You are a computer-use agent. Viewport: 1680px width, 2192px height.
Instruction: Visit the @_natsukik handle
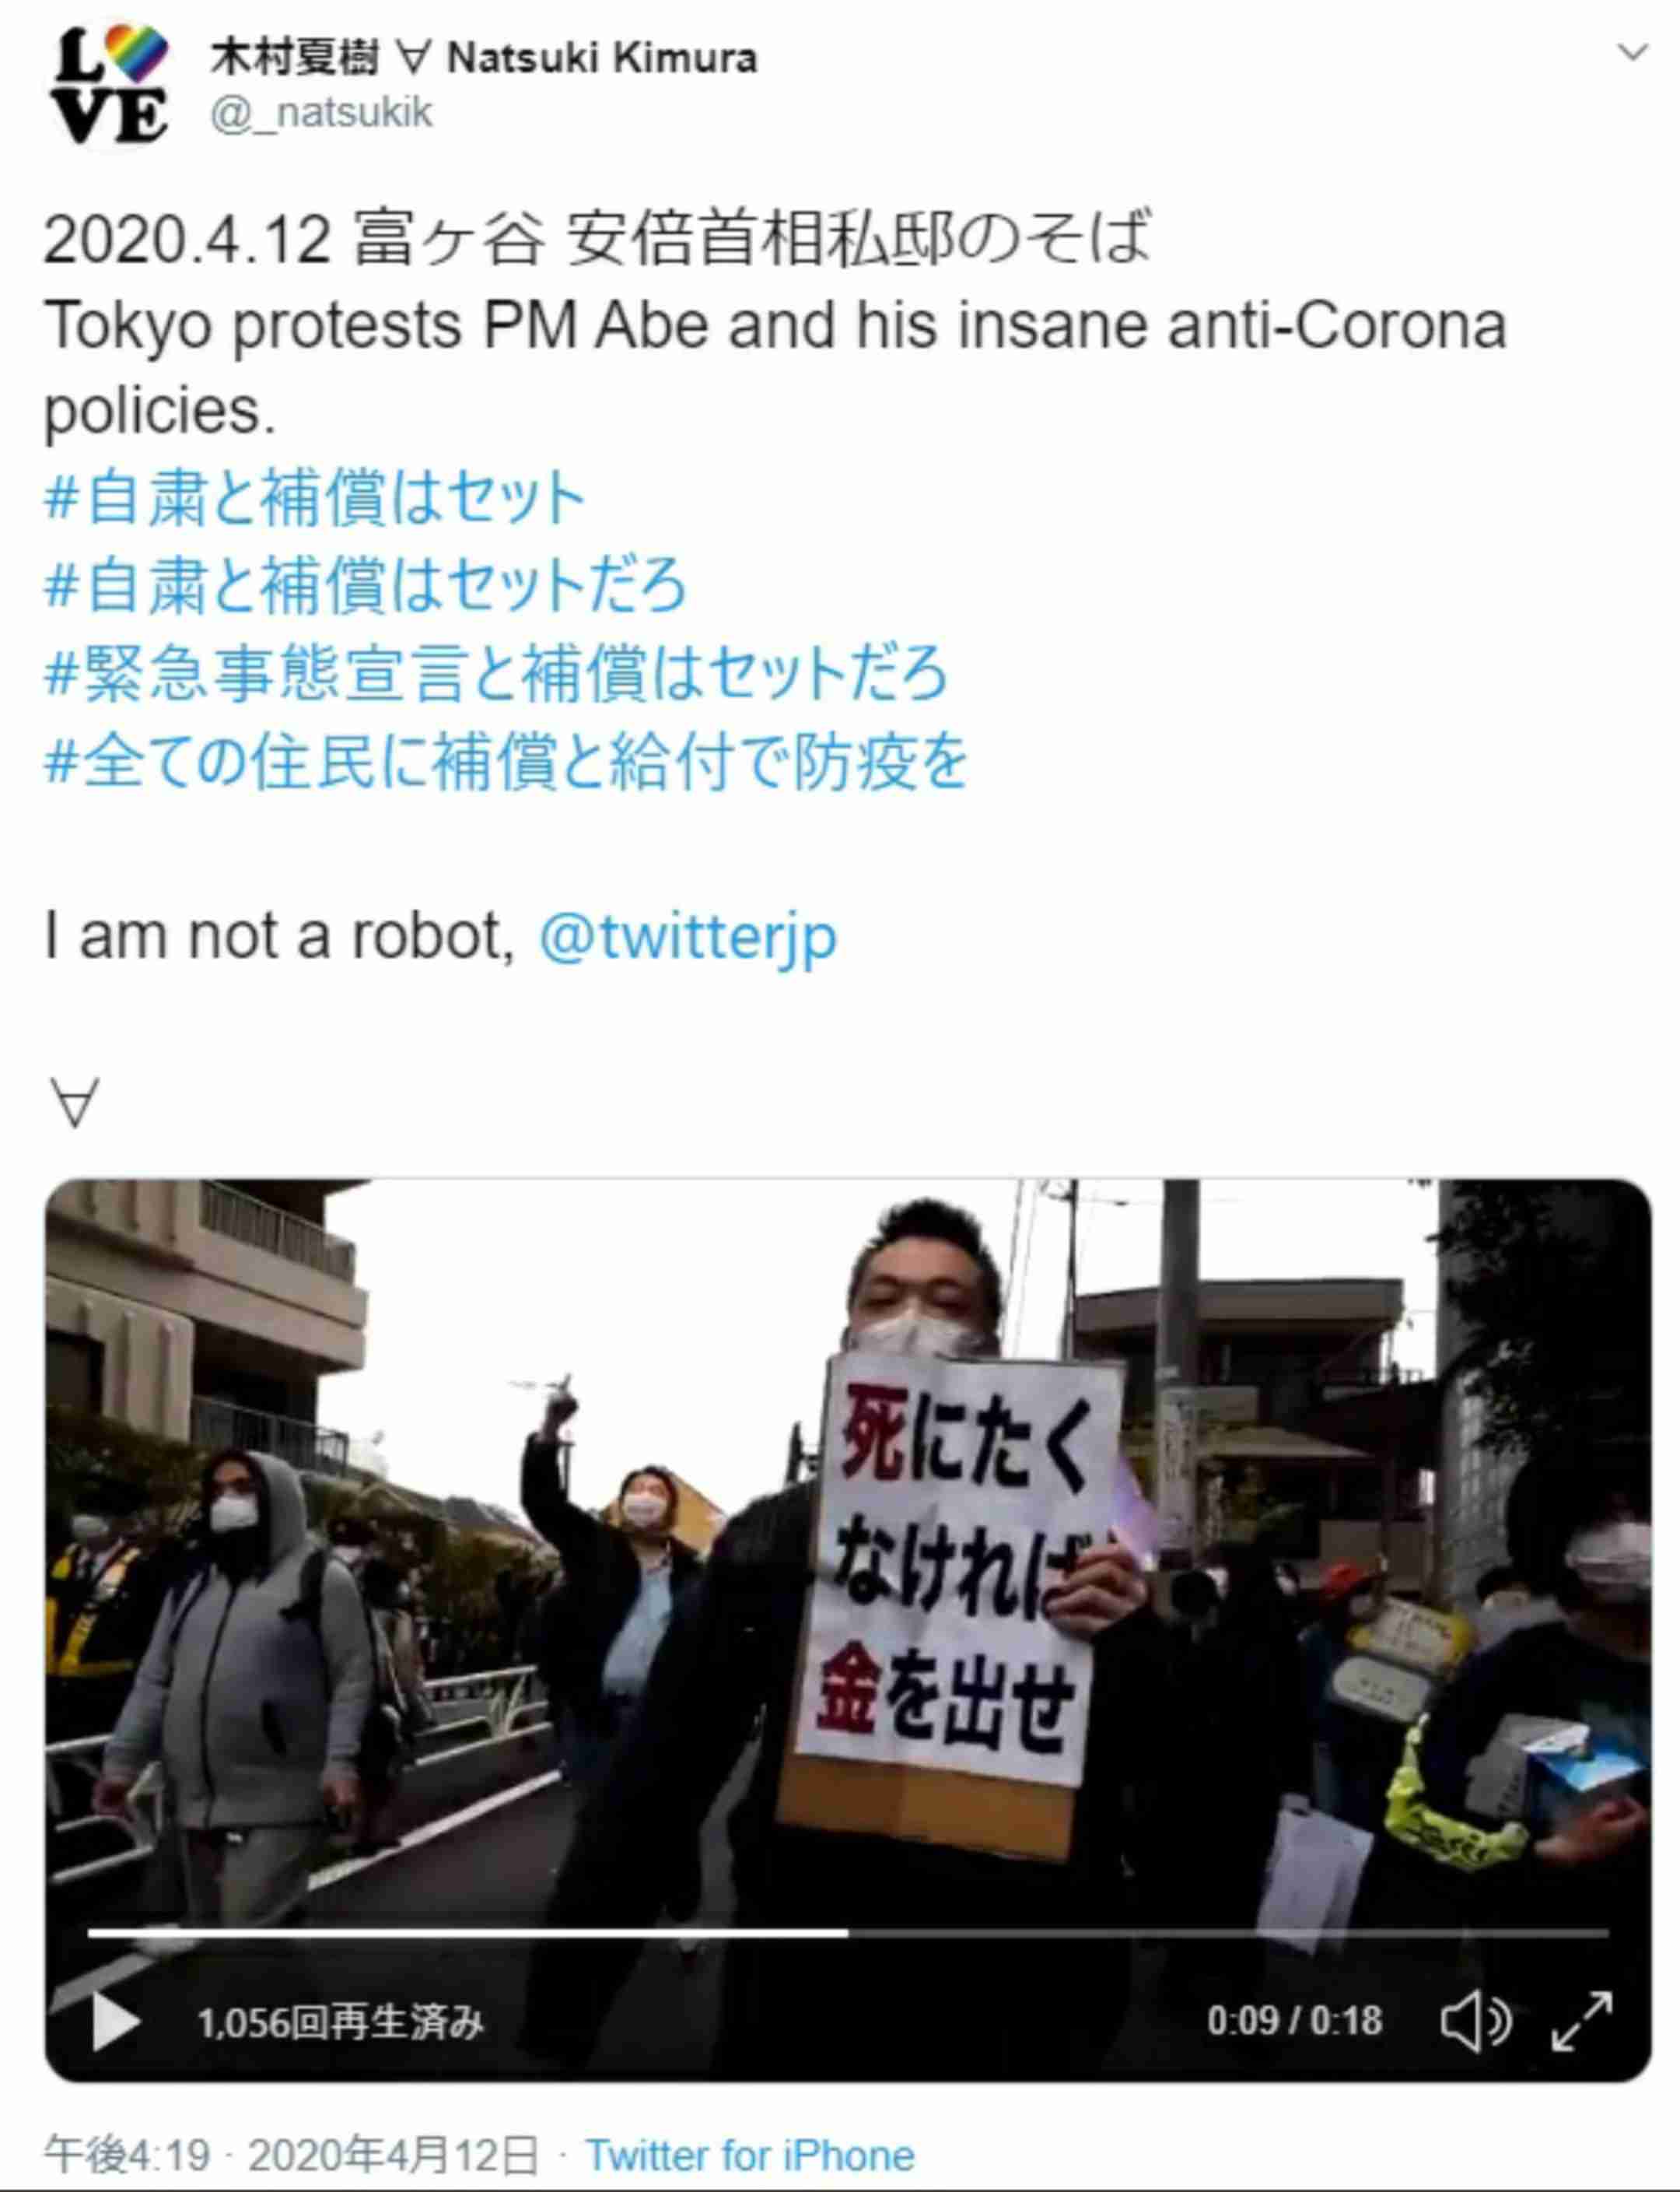click(x=321, y=112)
